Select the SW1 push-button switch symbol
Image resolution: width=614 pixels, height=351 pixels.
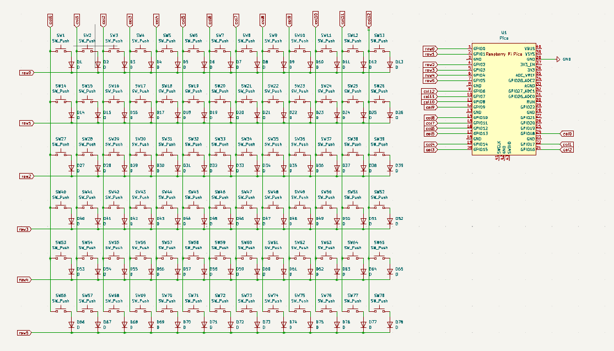click(61, 50)
